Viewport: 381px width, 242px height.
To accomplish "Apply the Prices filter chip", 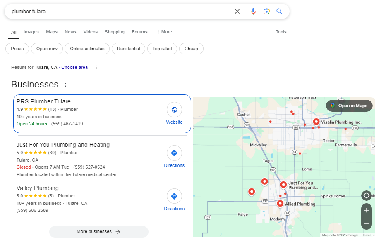I will pyautogui.click(x=17, y=49).
